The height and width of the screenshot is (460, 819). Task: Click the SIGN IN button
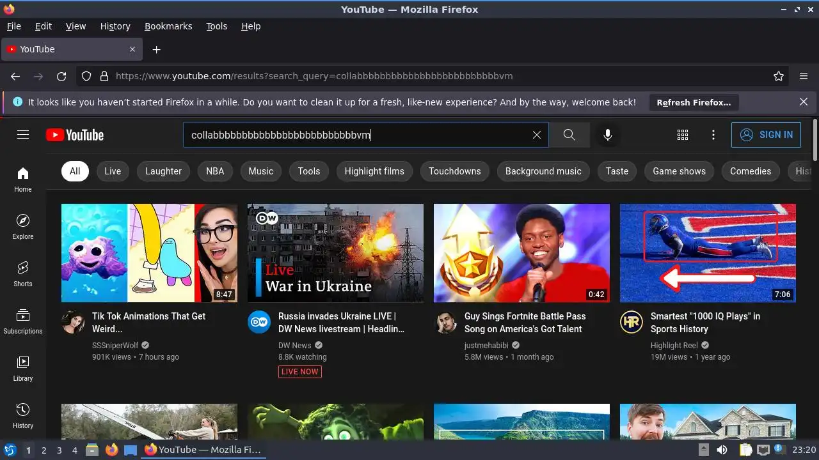coord(766,135)
